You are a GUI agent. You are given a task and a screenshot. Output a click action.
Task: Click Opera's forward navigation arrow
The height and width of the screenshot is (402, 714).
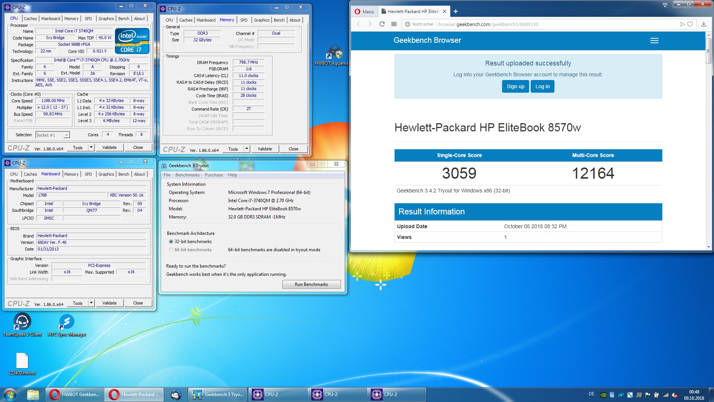370,24
